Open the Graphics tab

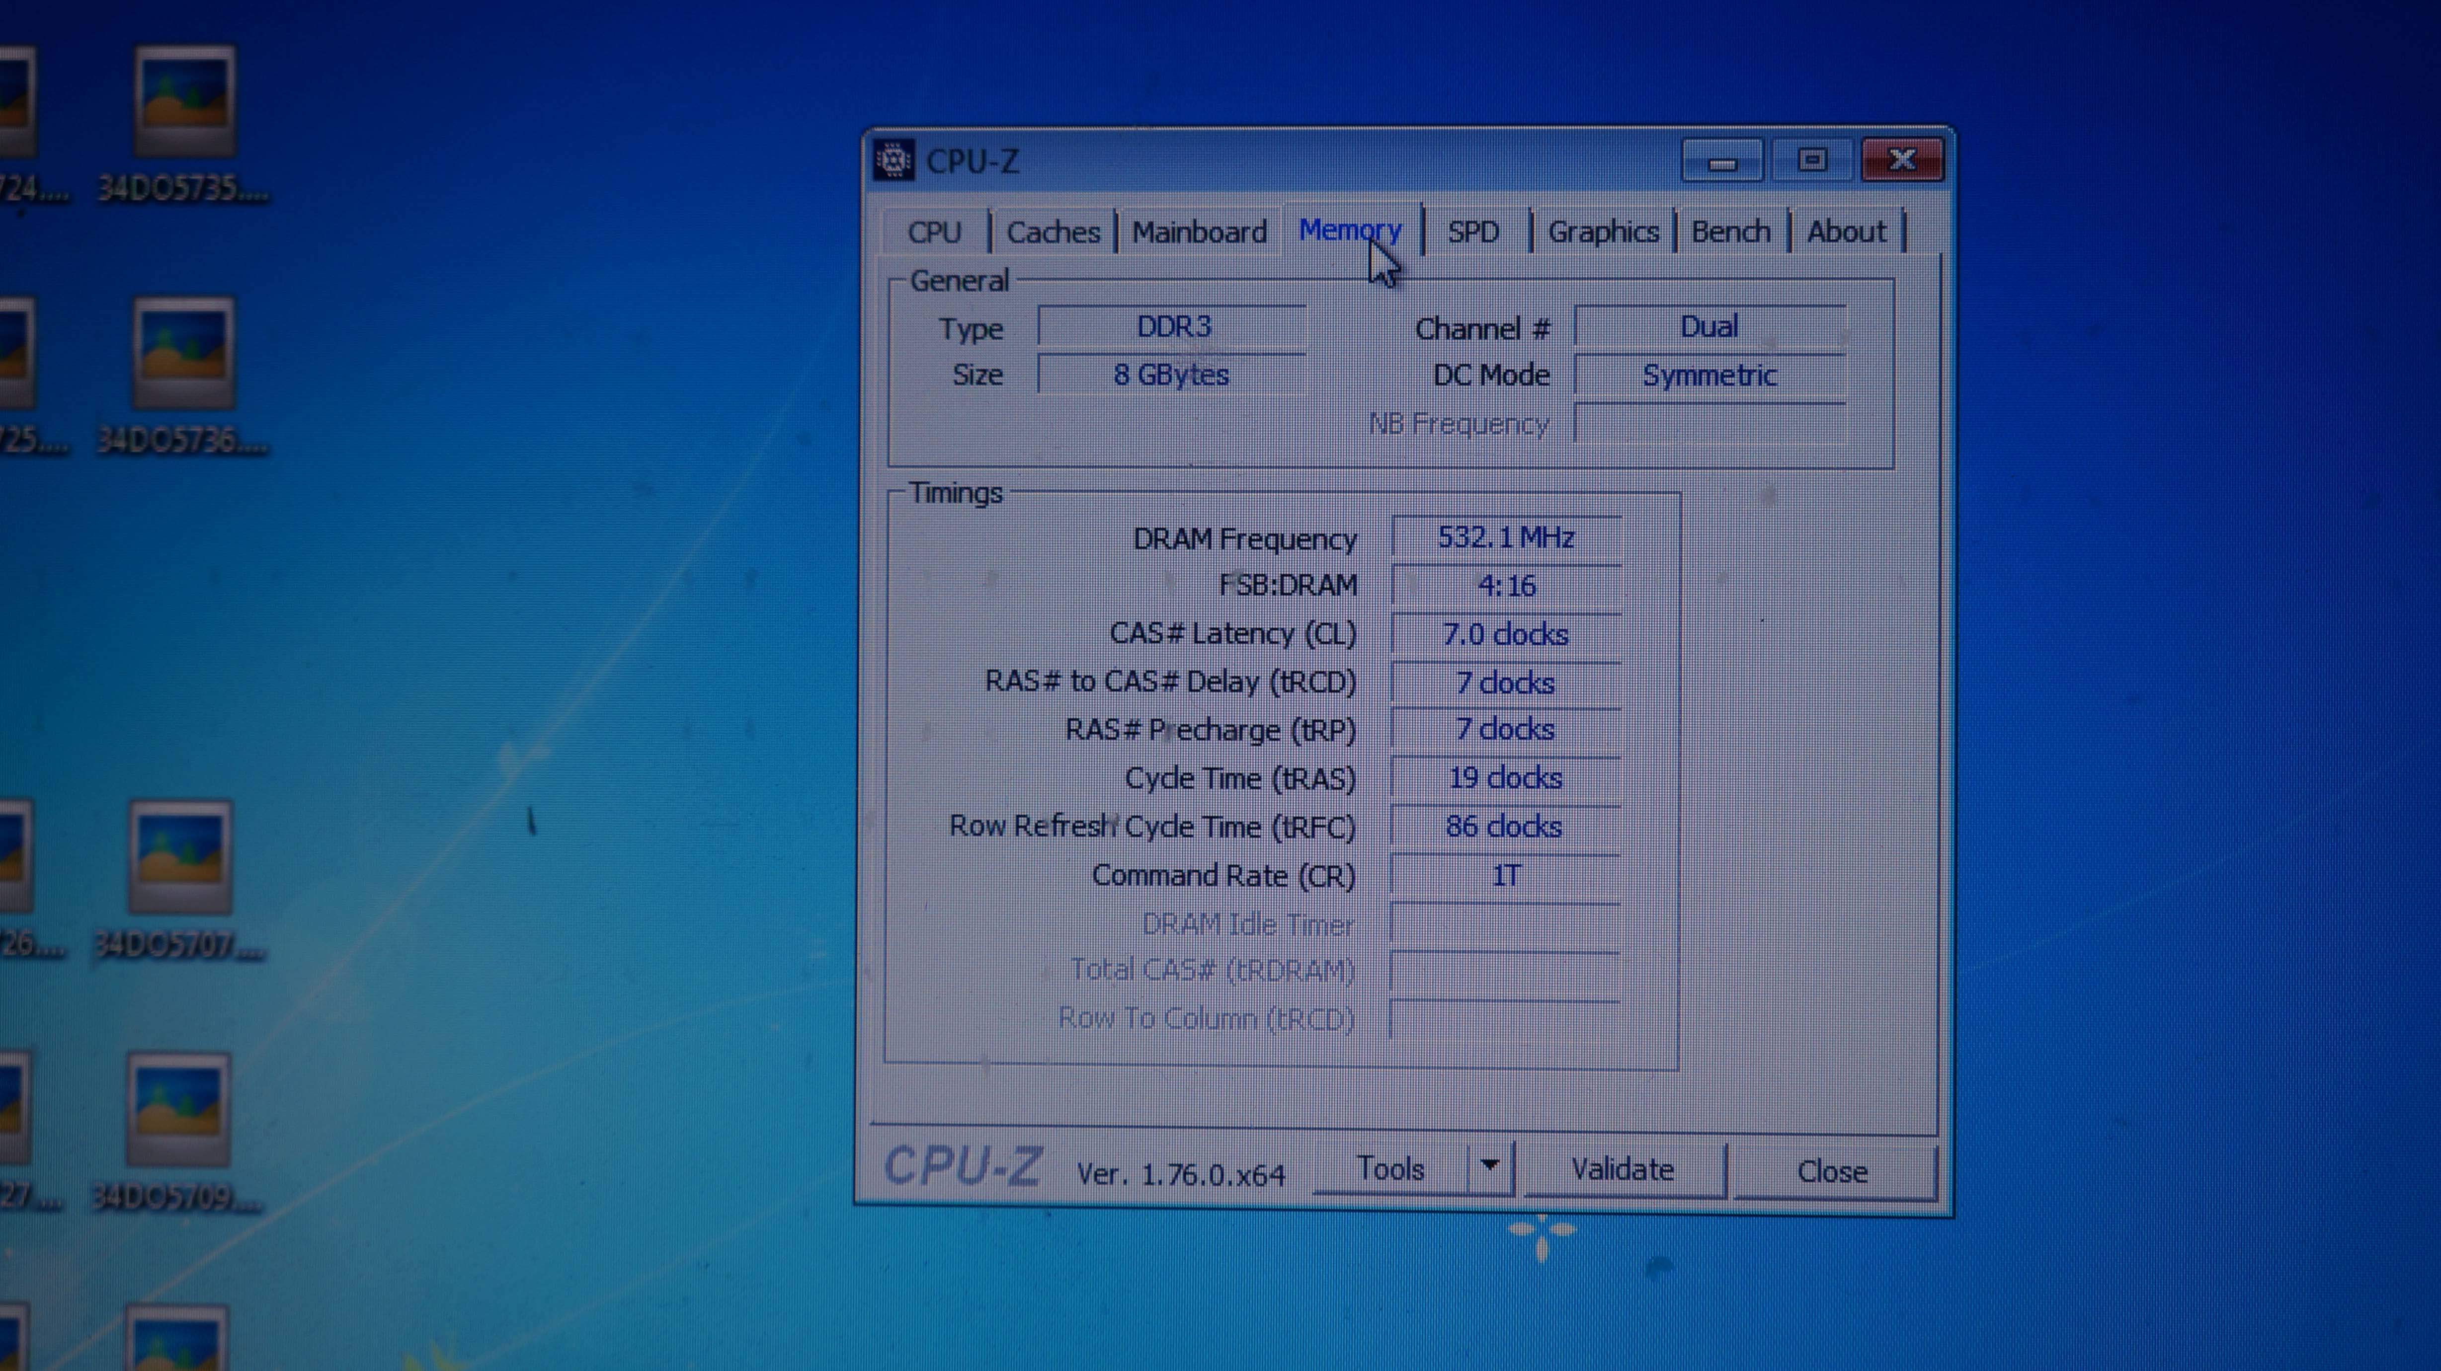[x=1603, y=232]
